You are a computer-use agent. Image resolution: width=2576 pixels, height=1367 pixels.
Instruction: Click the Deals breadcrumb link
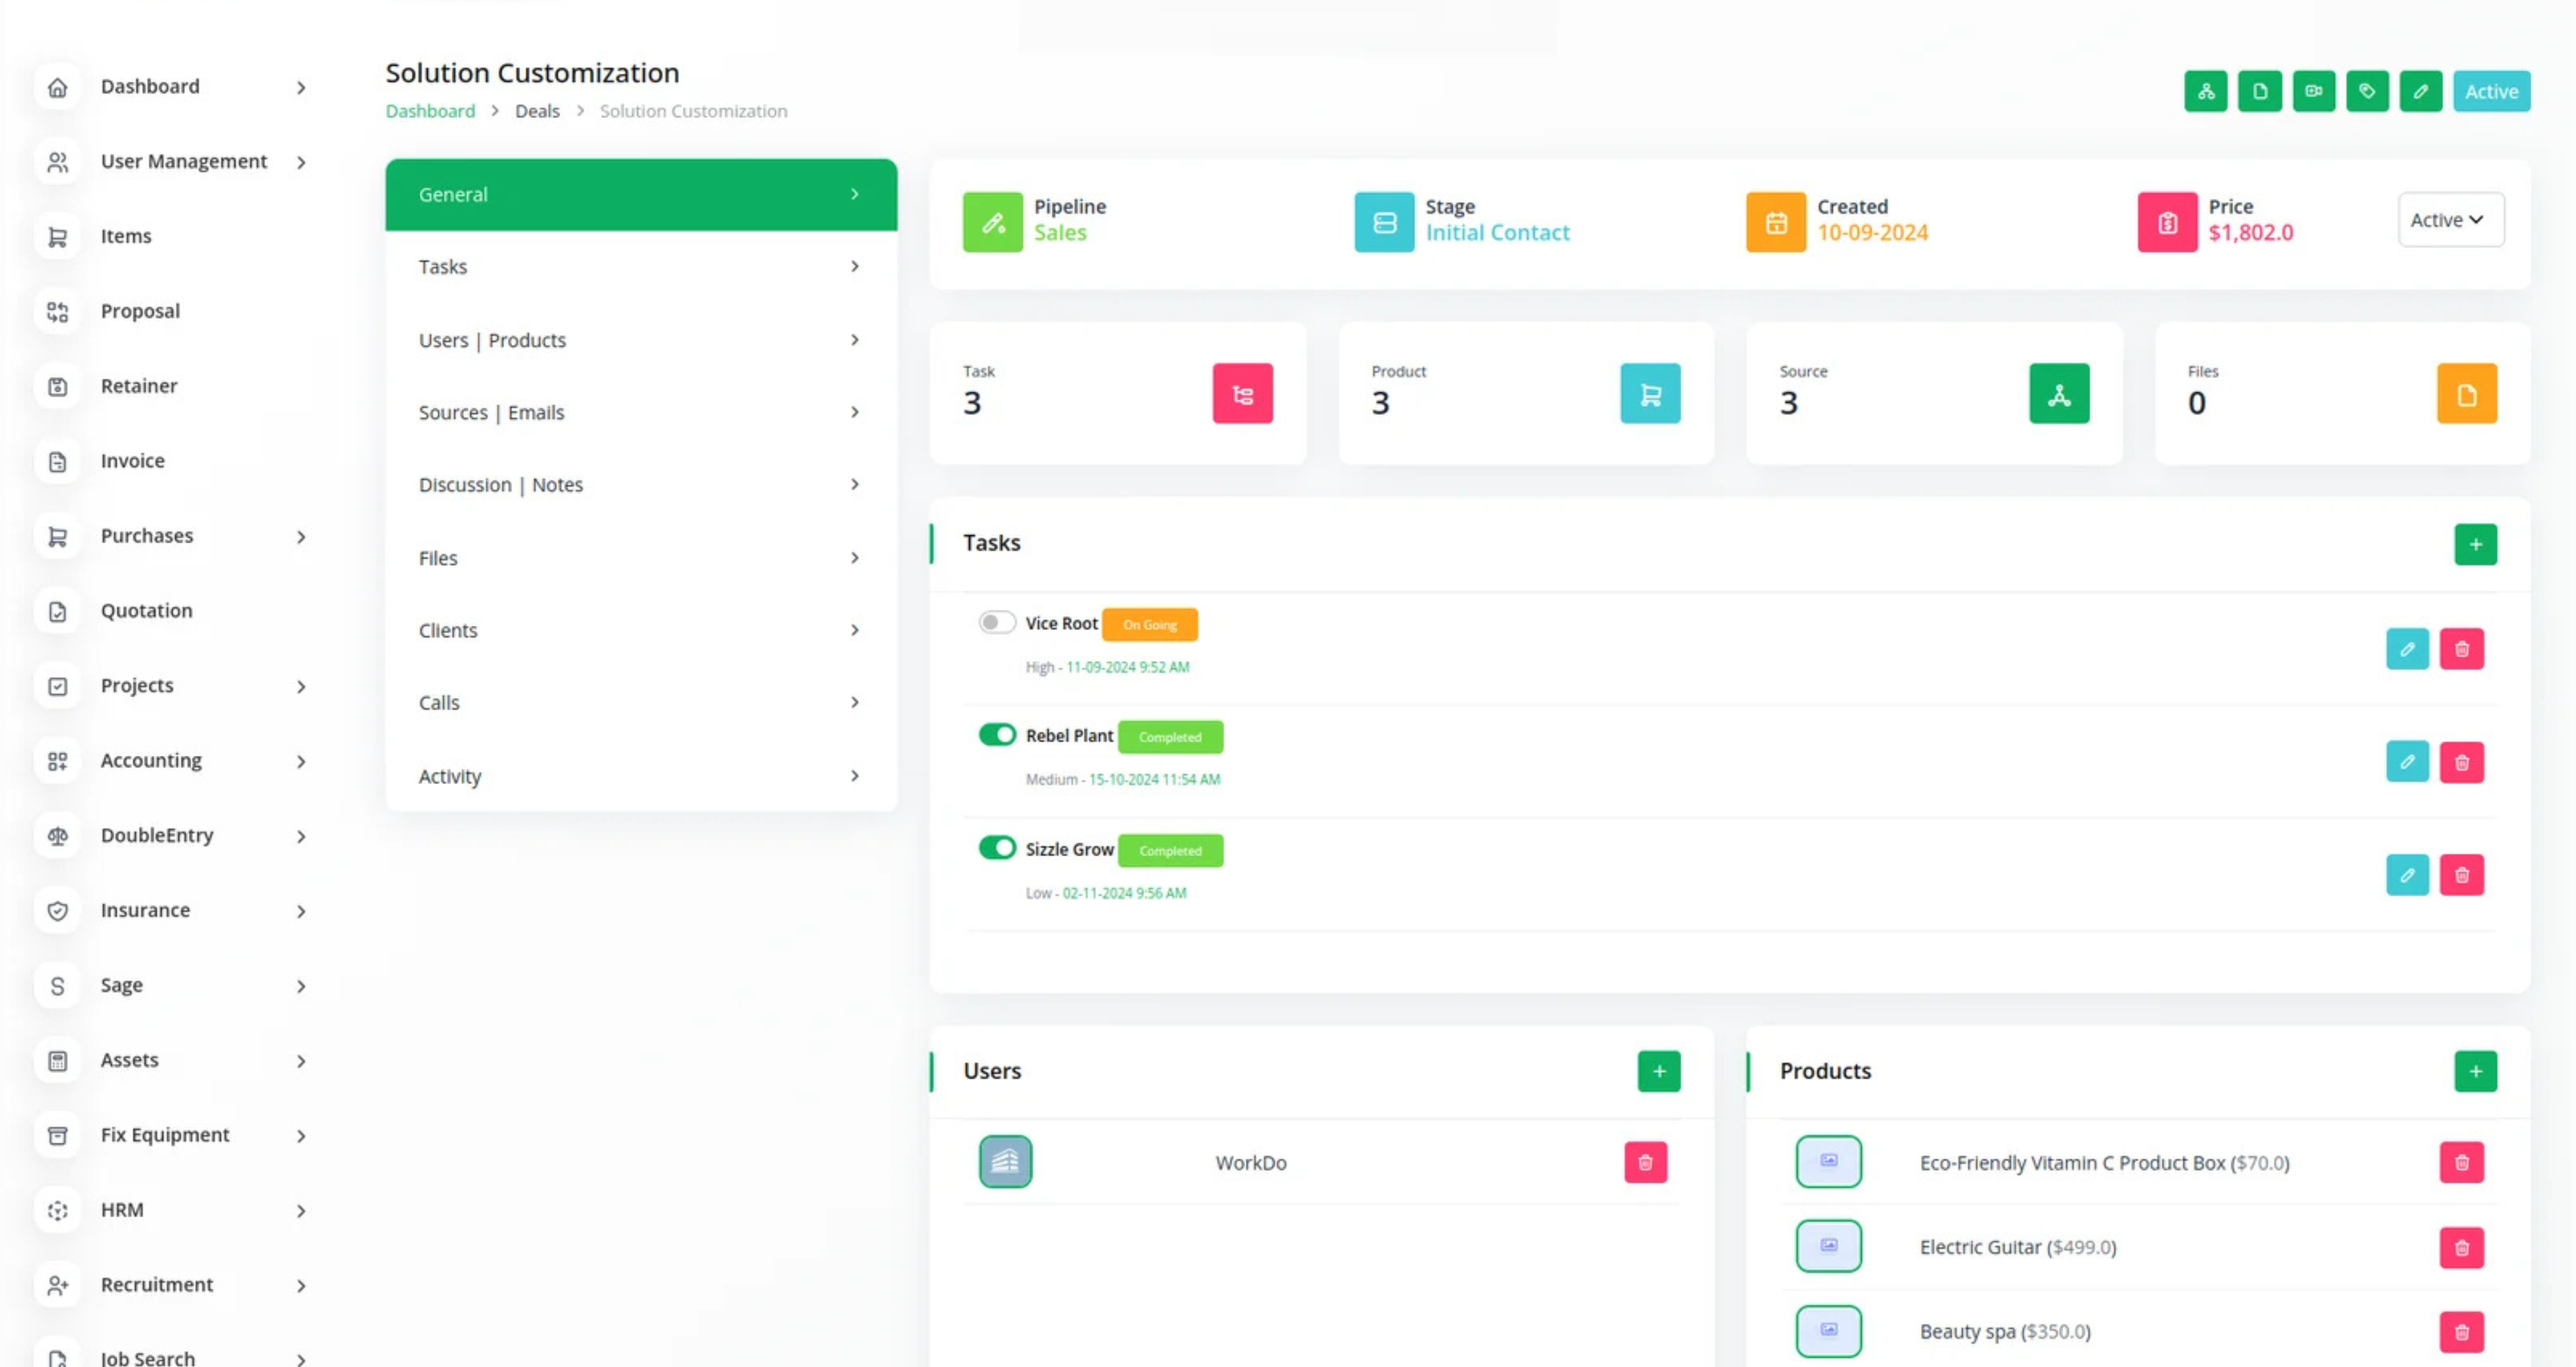coord(537,111)
